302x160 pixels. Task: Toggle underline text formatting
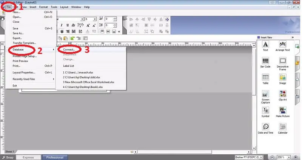click(68, 25)
